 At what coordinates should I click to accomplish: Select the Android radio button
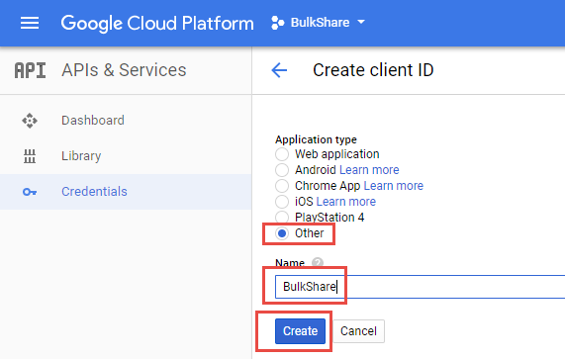[x=282, y=170]
